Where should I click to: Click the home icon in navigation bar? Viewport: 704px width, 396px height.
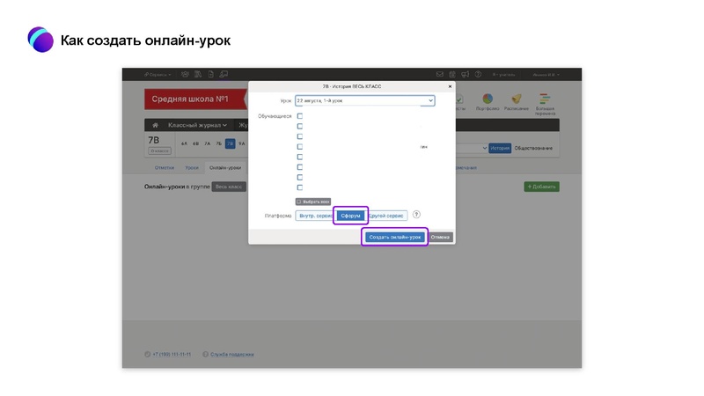(155, 126)
